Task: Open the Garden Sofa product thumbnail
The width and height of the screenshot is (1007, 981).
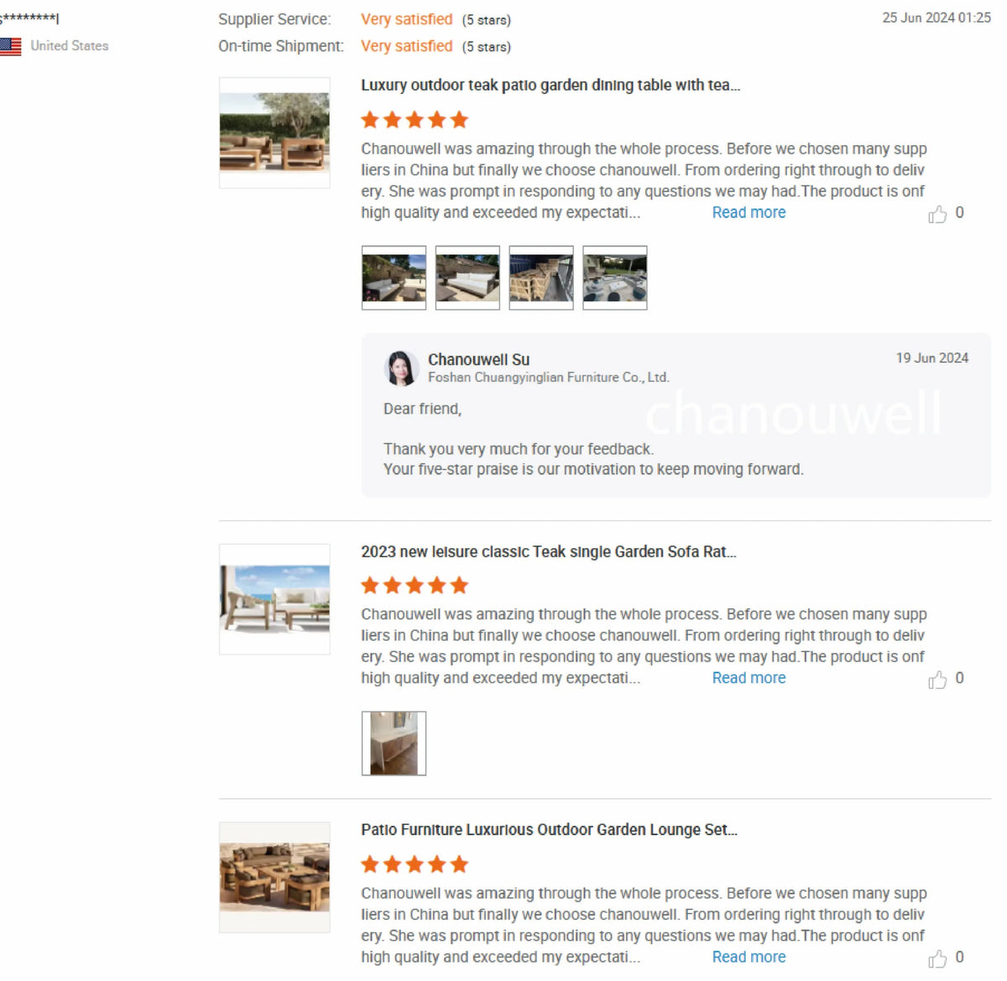Action: tap(274, 599)
